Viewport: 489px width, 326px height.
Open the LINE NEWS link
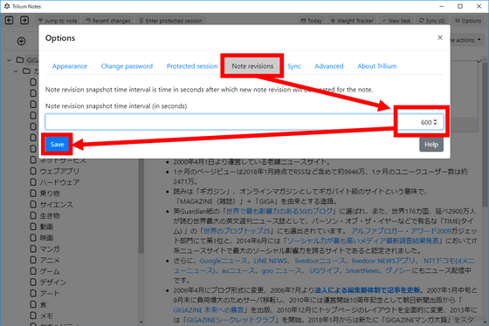[x=270, y=261]
